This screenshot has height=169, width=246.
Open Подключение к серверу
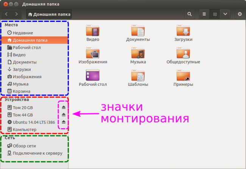click(34, 153)
